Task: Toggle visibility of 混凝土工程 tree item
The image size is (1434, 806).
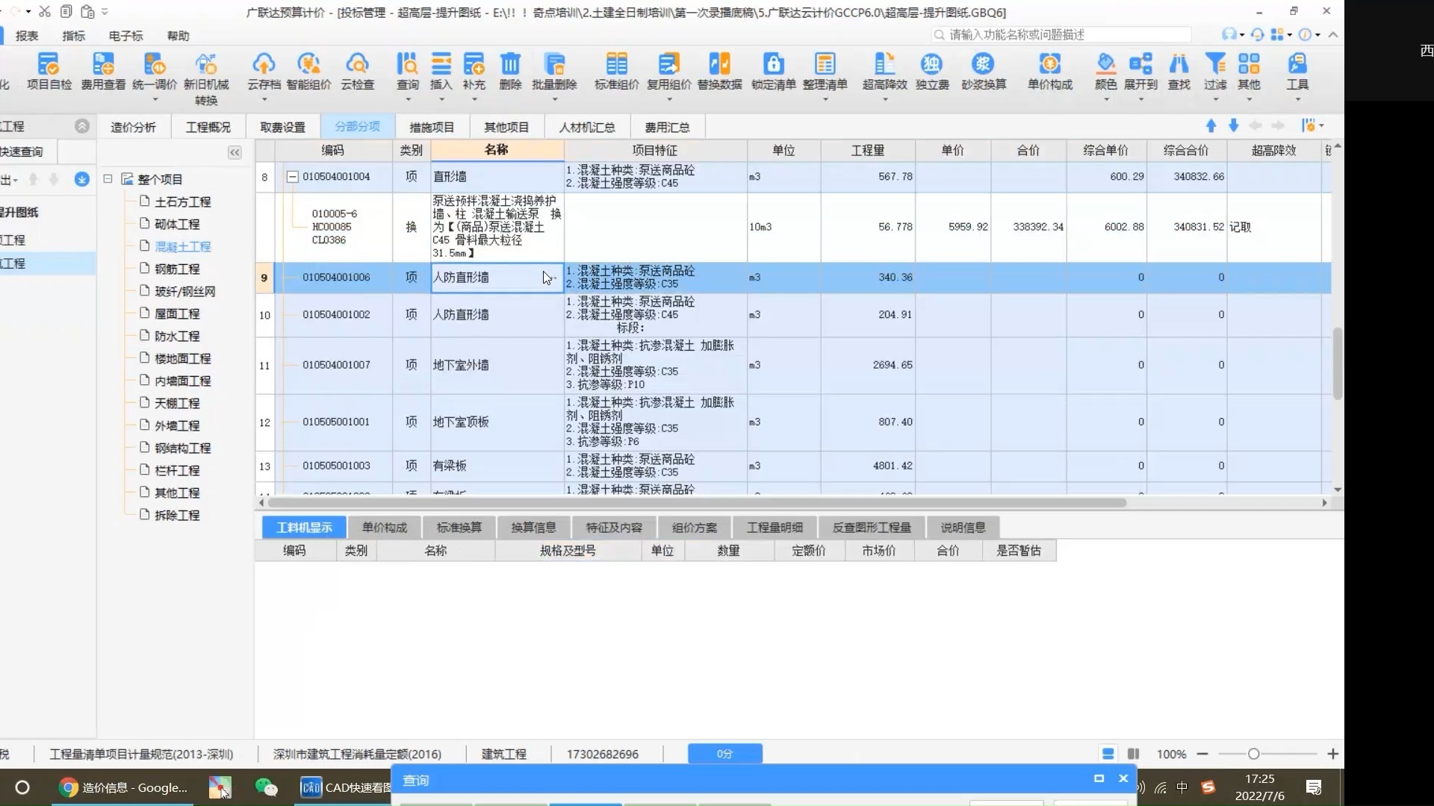Action: tap(126, 246)
